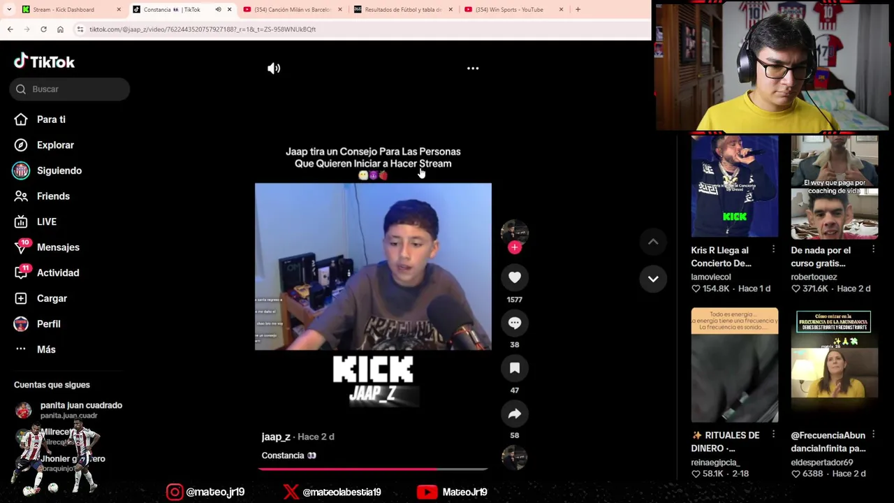Open De nada por el curso gratis thumbnail
The height and width of the screenshot is (503, 894).
point(835,187)
